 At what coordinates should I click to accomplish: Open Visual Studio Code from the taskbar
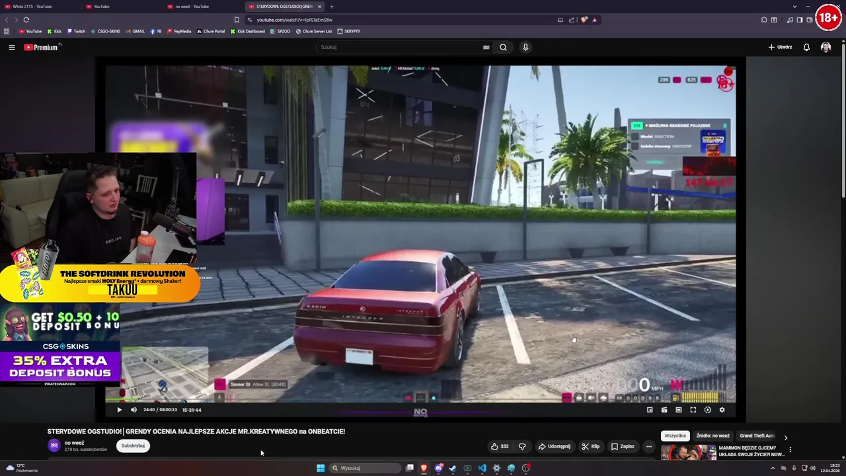point(482,468)
